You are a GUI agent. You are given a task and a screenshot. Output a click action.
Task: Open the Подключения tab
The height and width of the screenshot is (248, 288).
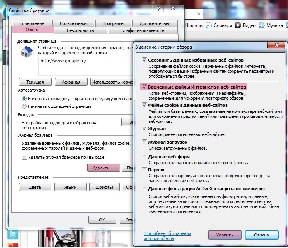point(74,23)
